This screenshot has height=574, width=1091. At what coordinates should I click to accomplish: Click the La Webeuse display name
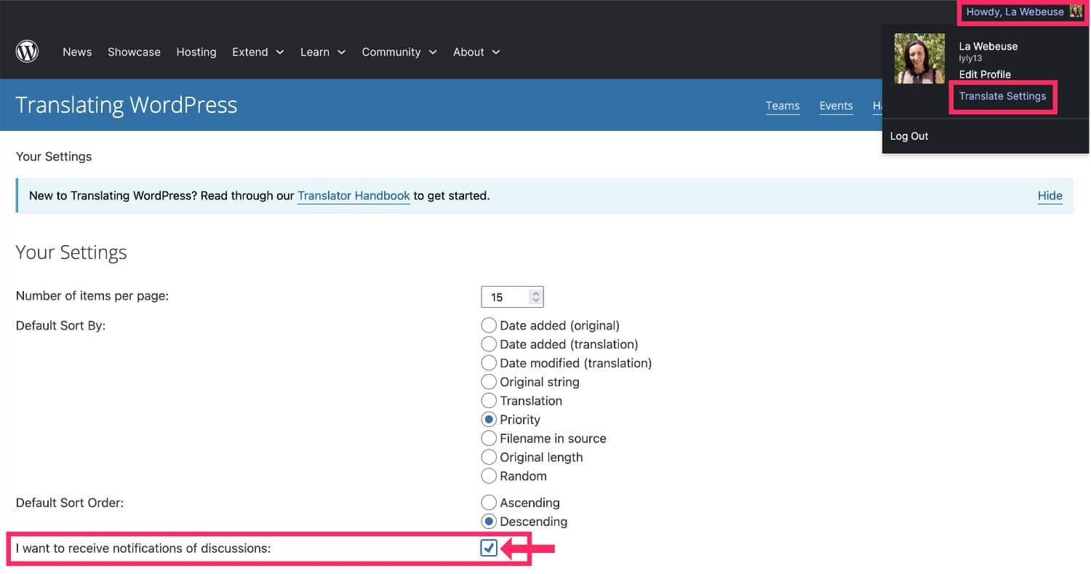(988, 46)
